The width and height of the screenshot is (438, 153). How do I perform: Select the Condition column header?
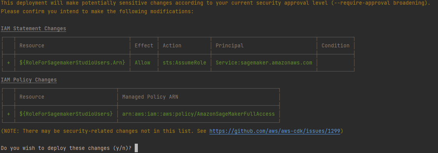(336, 46)
